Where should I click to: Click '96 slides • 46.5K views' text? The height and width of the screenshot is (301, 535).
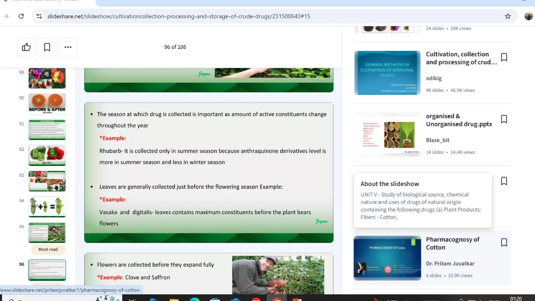tap(450, 90)
